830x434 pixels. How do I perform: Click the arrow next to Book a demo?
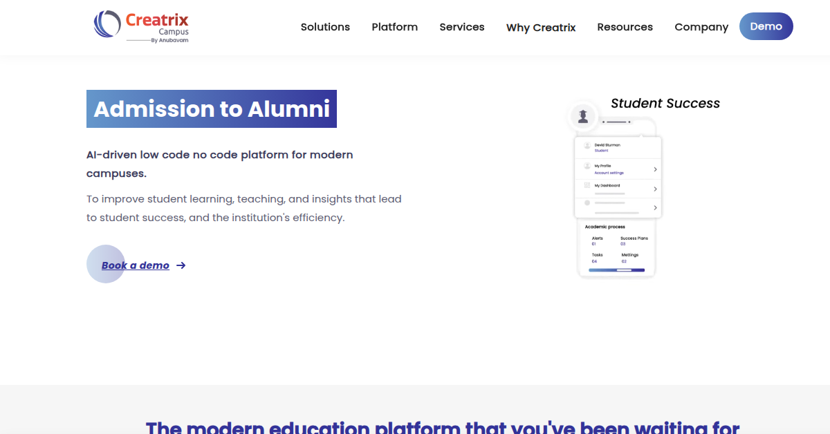click(x=181, y=265)
